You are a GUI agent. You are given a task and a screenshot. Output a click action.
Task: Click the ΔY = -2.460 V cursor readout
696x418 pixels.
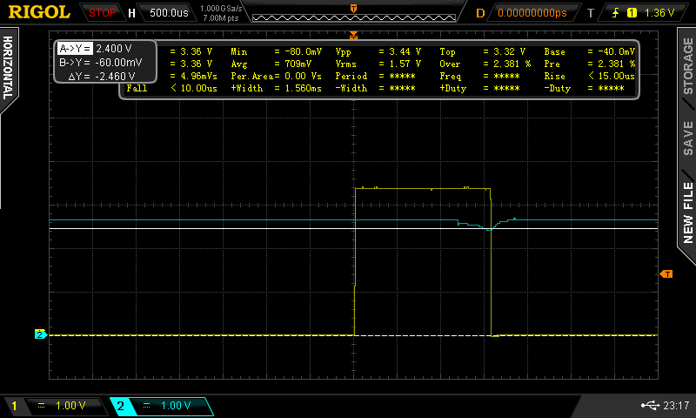click(102, 77)
